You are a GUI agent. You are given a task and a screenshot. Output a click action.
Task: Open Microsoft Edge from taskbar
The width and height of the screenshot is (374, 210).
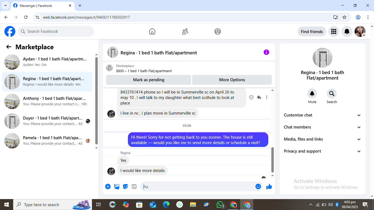coord(166,205)
